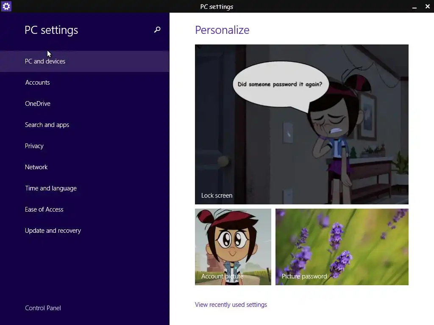
Task: Click the settings gear icon in title bar
Action: pos(6,6)
